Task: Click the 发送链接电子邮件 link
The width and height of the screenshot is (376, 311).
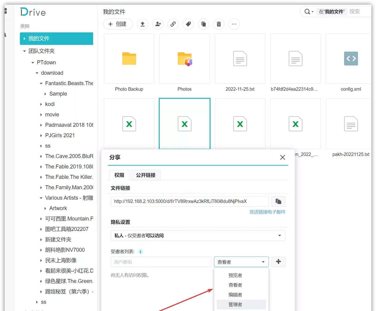Action: [267, 212]
